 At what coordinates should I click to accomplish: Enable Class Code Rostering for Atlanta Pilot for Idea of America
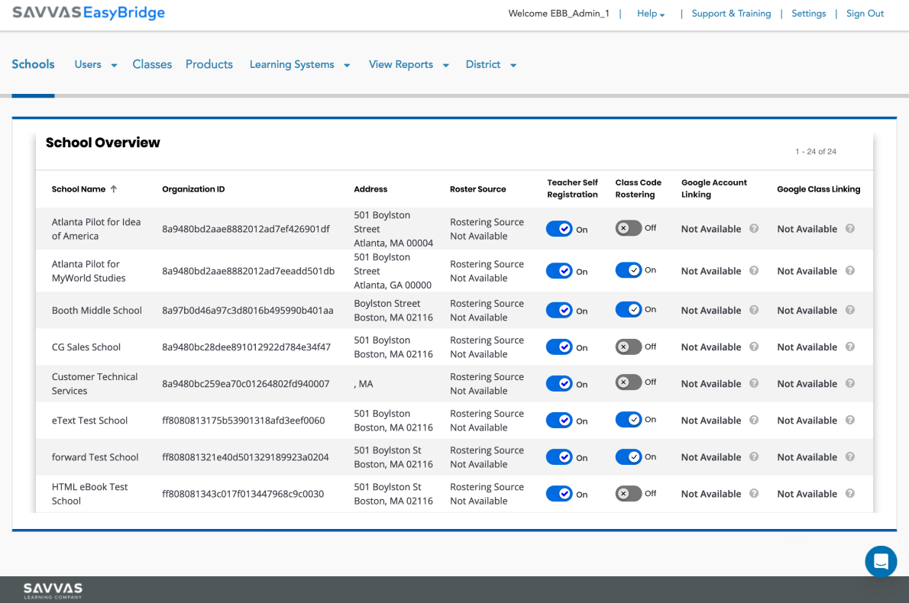pos(629,228)
